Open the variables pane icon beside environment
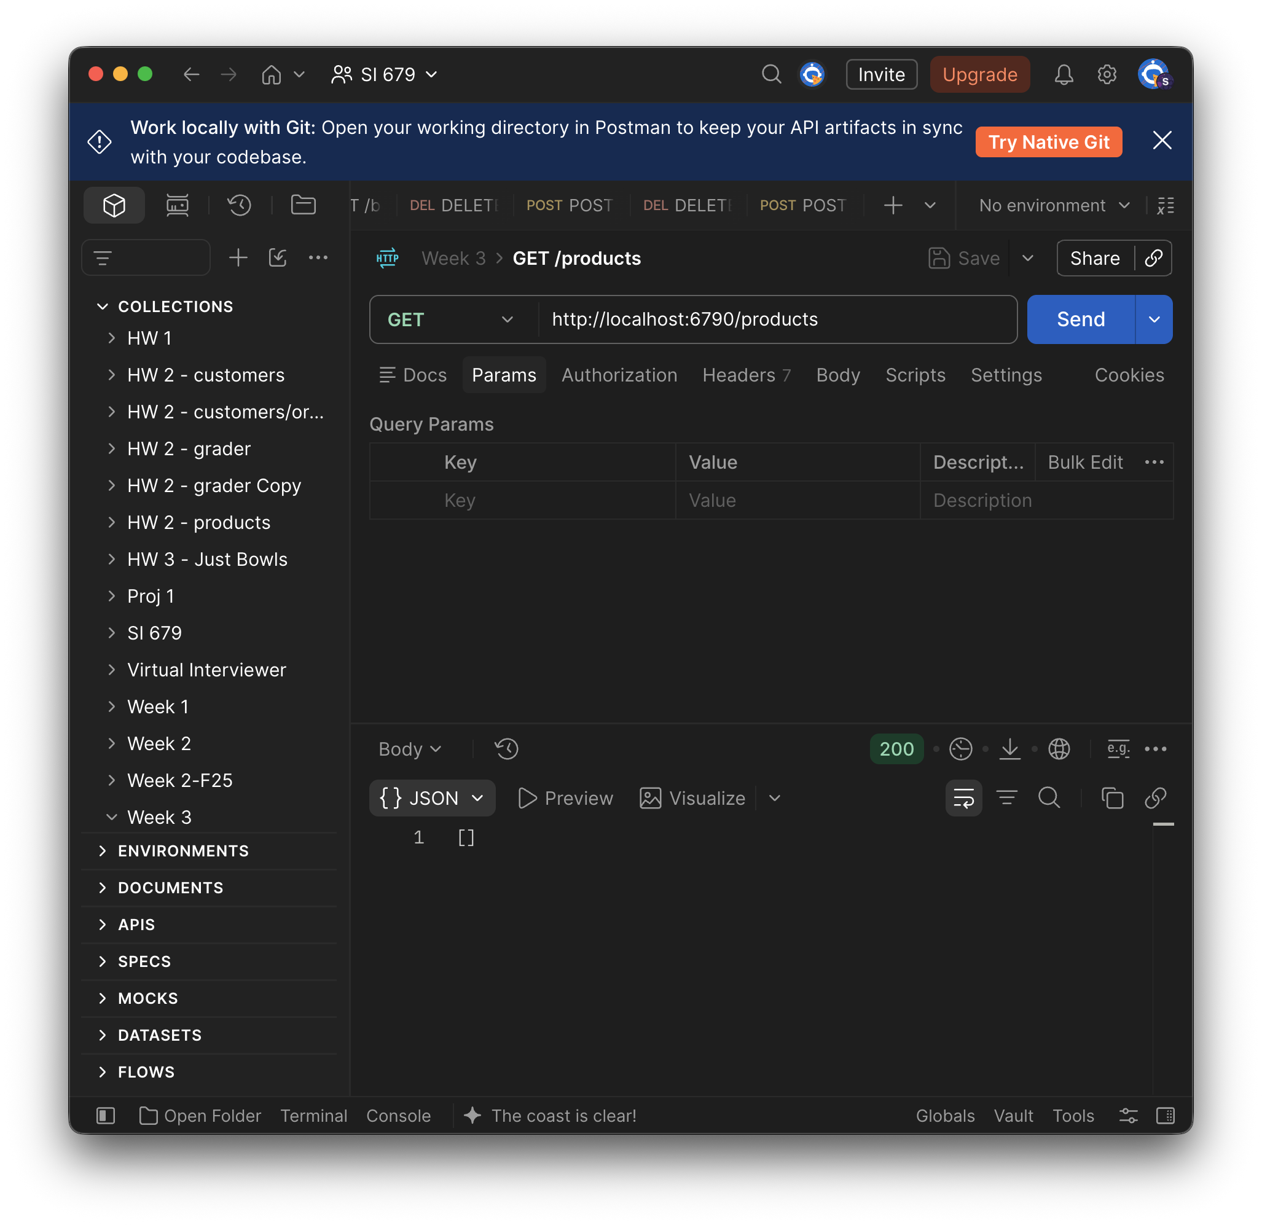 [x=1166, y=205]
